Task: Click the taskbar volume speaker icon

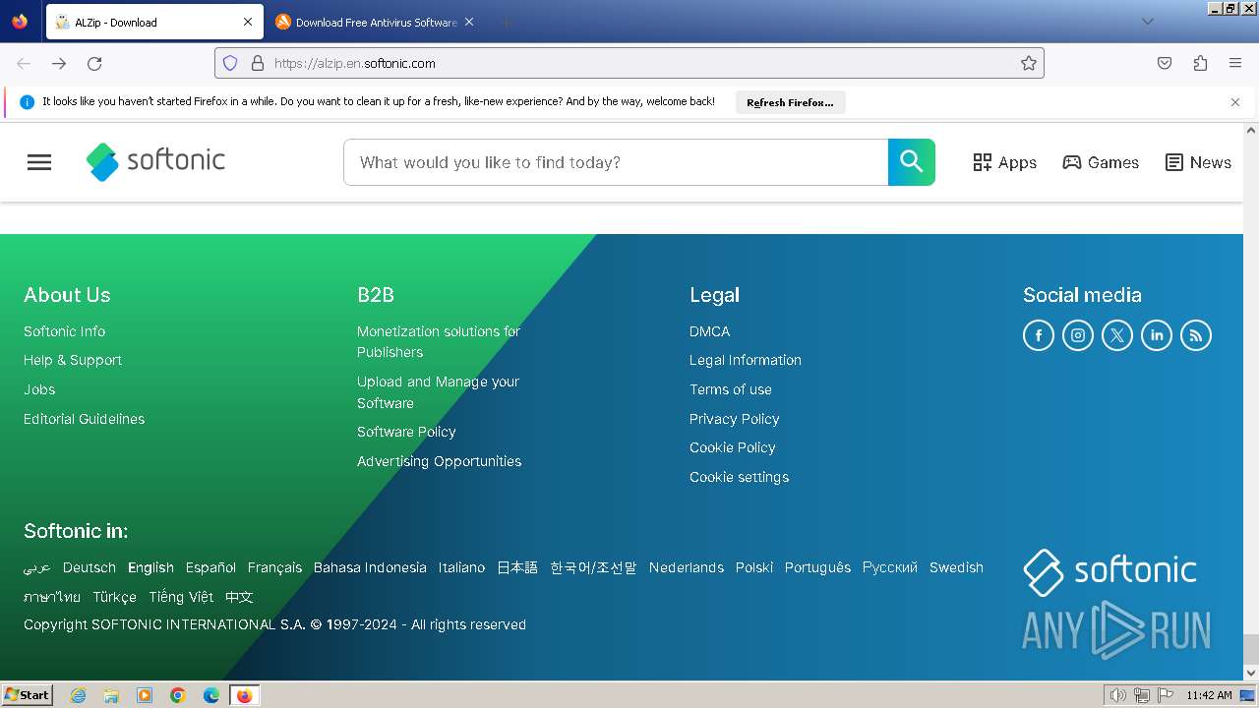Action: (x=1118, y=695)
